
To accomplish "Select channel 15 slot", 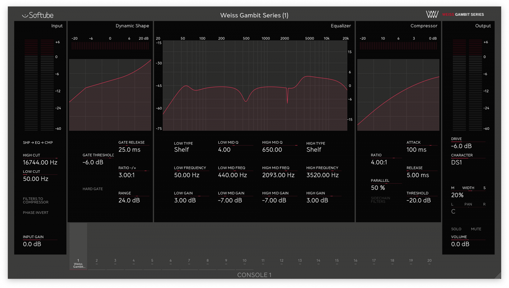I will [337, 261].
